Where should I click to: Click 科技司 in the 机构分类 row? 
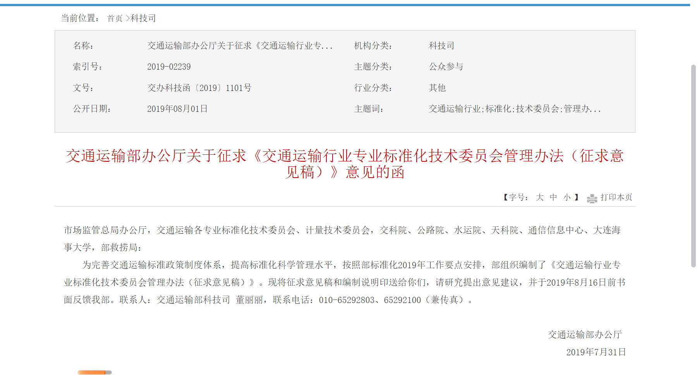(x=441, y=46)
